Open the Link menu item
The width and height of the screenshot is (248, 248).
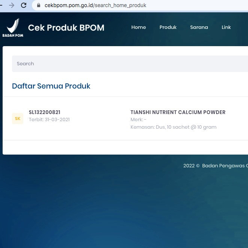(x=226, y=27)
